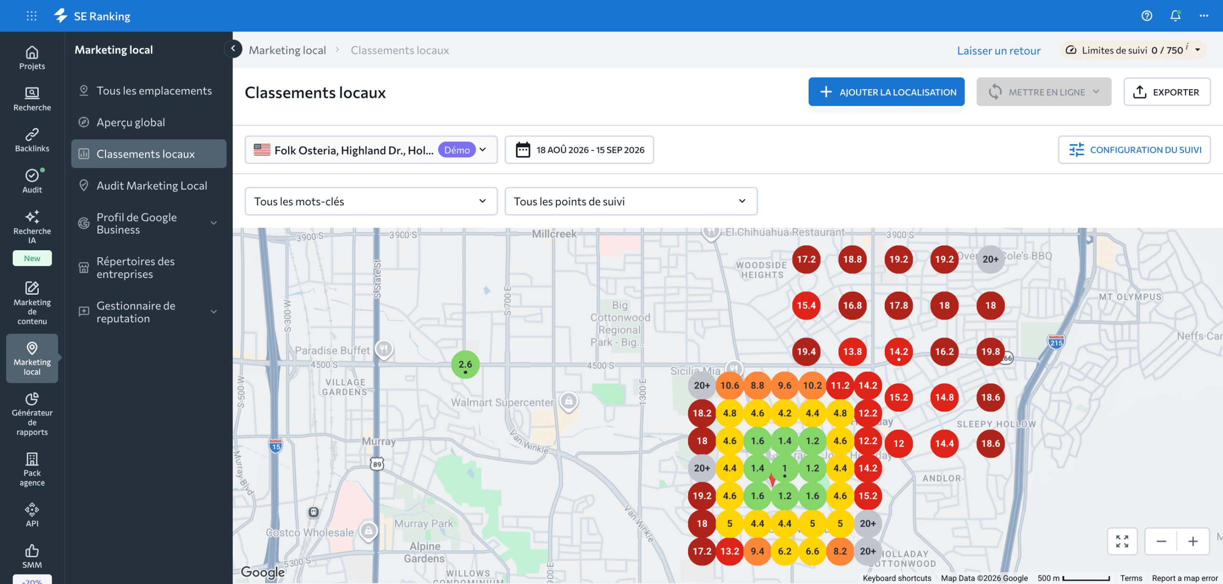Open Marketing de contenu section

point(32,303)
